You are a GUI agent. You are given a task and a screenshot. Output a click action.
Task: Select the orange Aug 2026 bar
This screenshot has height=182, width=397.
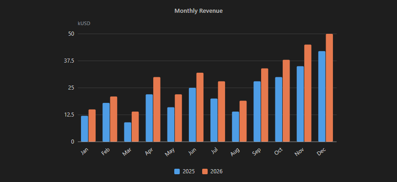pyautogui.click(x=243, y=121)
